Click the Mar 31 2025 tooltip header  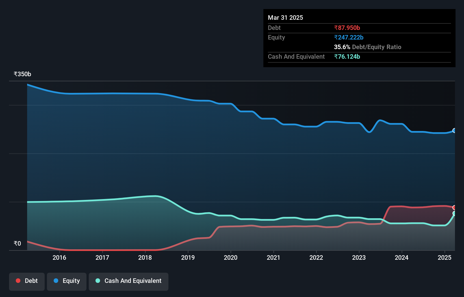point(285,18)
